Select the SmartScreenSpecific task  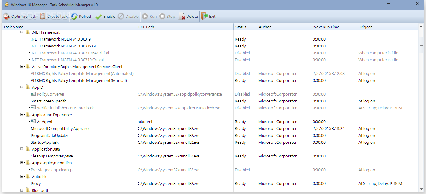coord(49,101)
